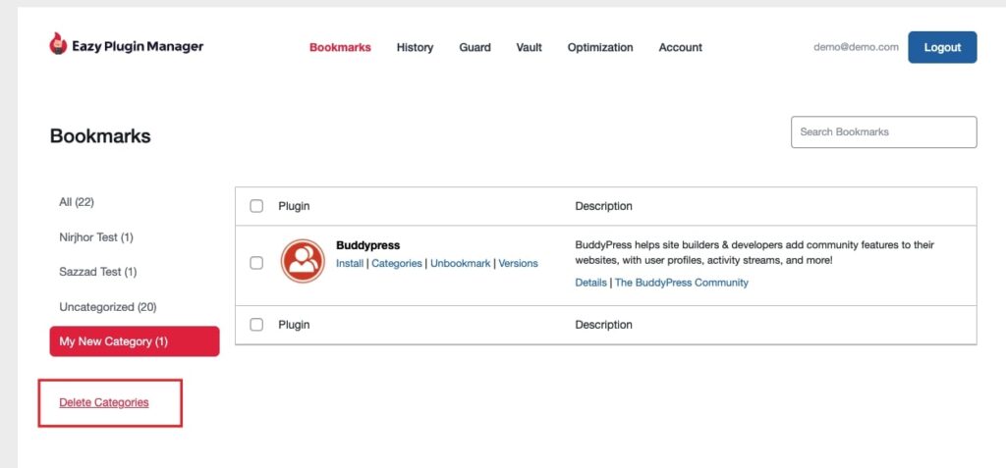Select the Nirjhor Test (1) category

[96, 237]
